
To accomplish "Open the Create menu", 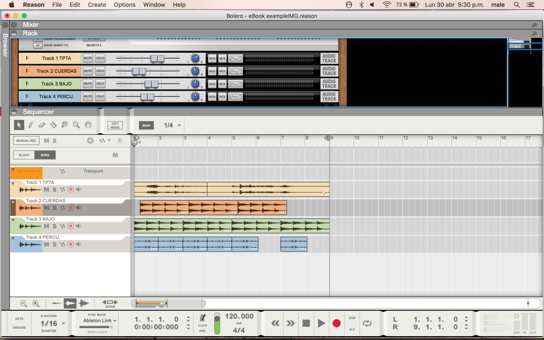I will (x=97, y=5).
